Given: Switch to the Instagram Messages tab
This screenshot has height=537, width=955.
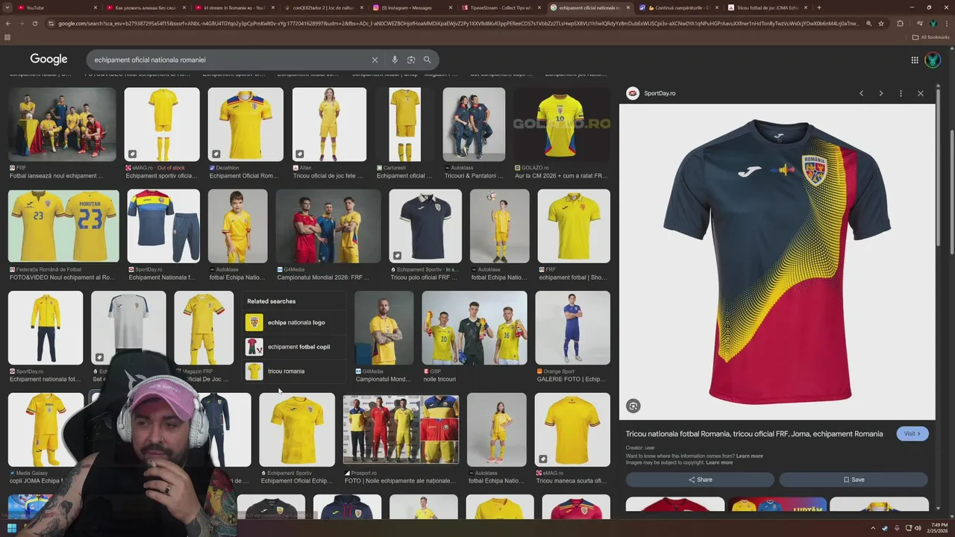Looking at the screenshot, I should tap(413, 7).
